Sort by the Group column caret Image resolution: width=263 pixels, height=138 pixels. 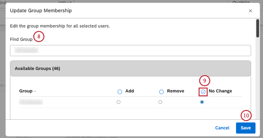click(35, 92)
